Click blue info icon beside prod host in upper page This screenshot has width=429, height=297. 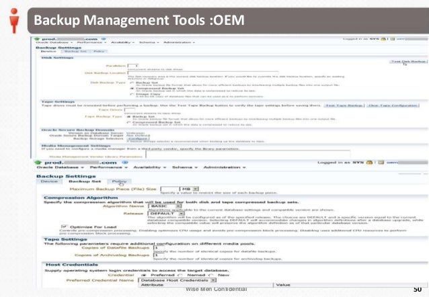tap(104, 39)
